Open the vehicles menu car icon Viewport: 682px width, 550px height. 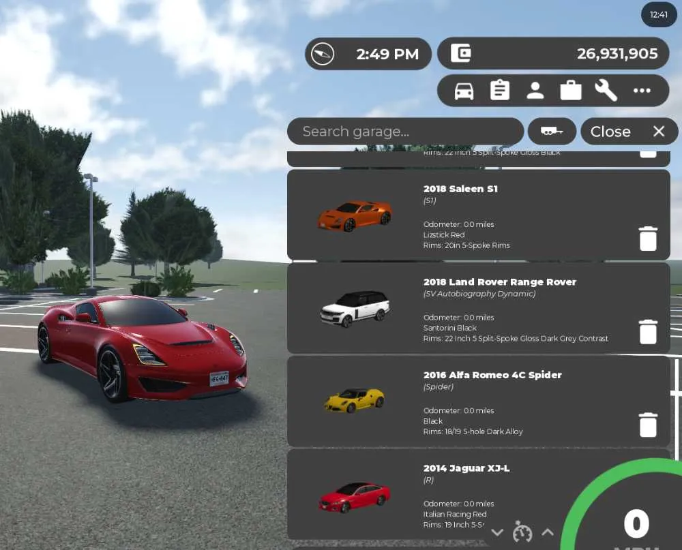pyautogui.click(x=464, y=91)
